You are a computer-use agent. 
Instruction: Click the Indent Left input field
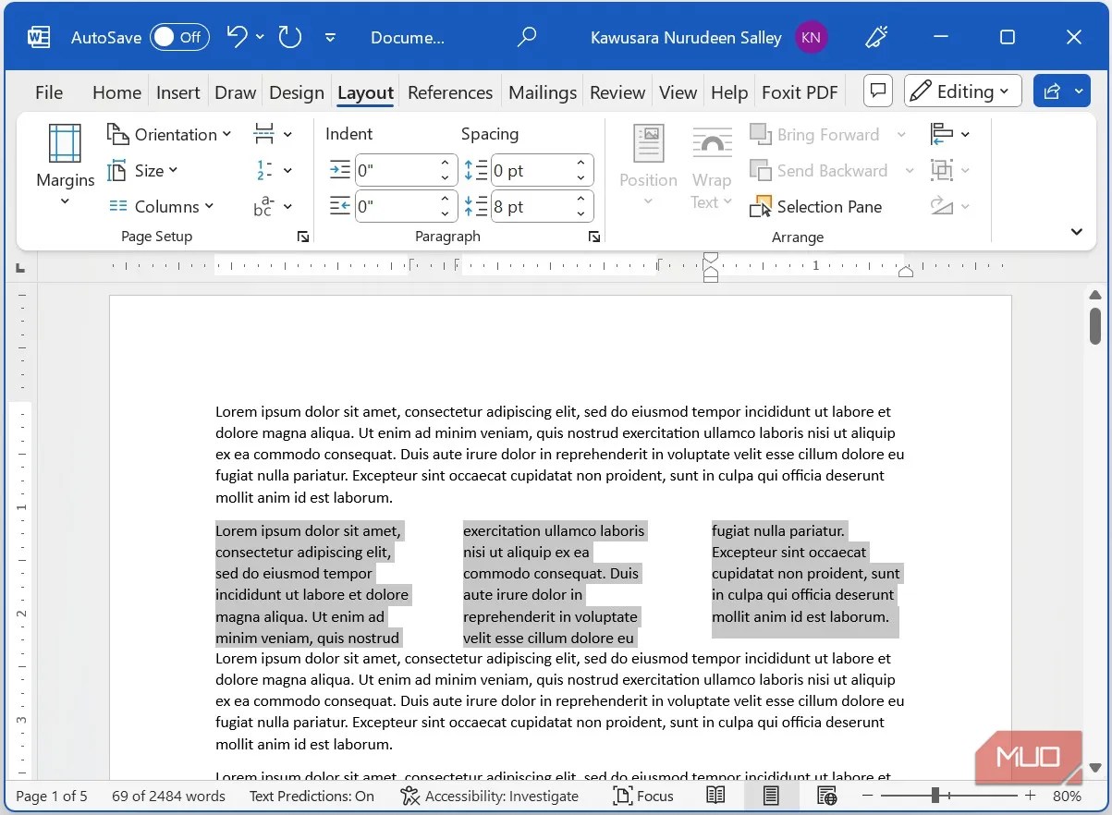[395, 171]
